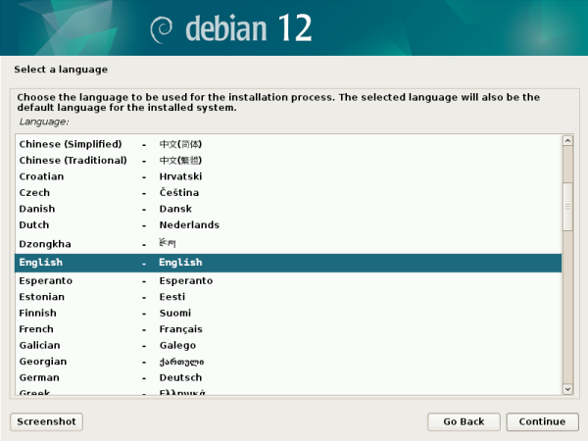The width and height of the screenshot is (588, 441).
Task: Select Finnish - Suomi
Action: [x=288, y=313]
